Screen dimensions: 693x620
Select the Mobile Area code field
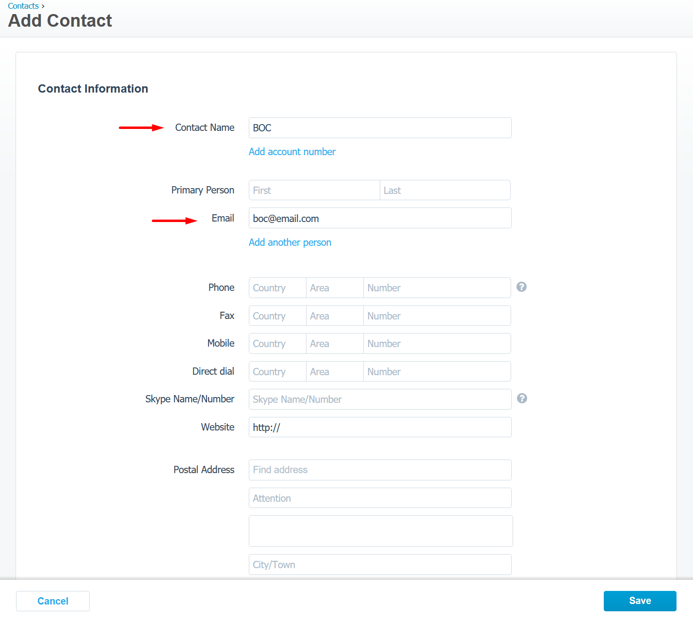(x=335, y=344)
